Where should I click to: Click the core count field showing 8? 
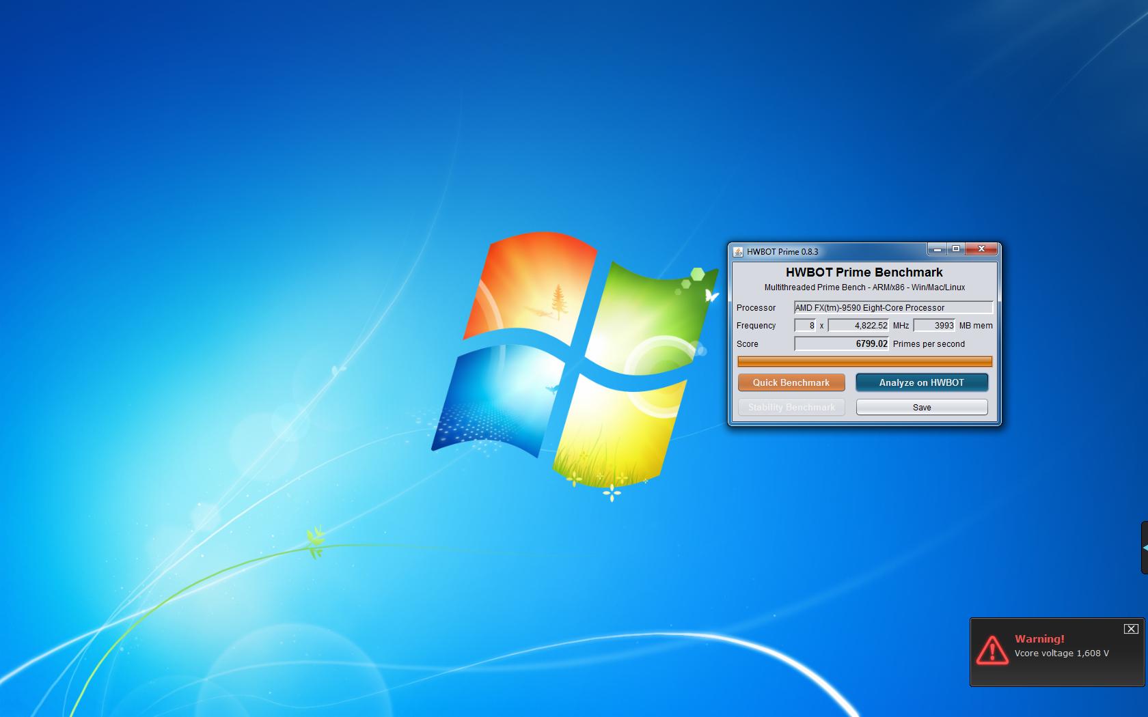click(805, 326)
